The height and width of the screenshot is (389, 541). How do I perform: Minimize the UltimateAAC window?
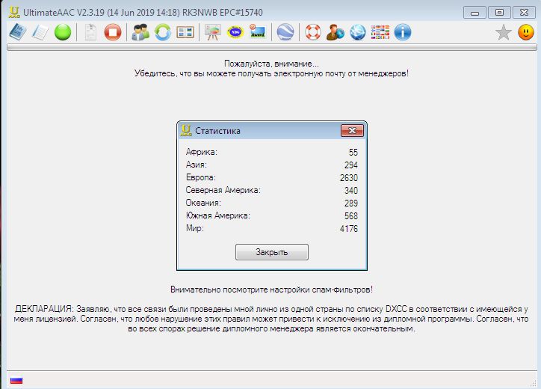[x=474, y=13]
